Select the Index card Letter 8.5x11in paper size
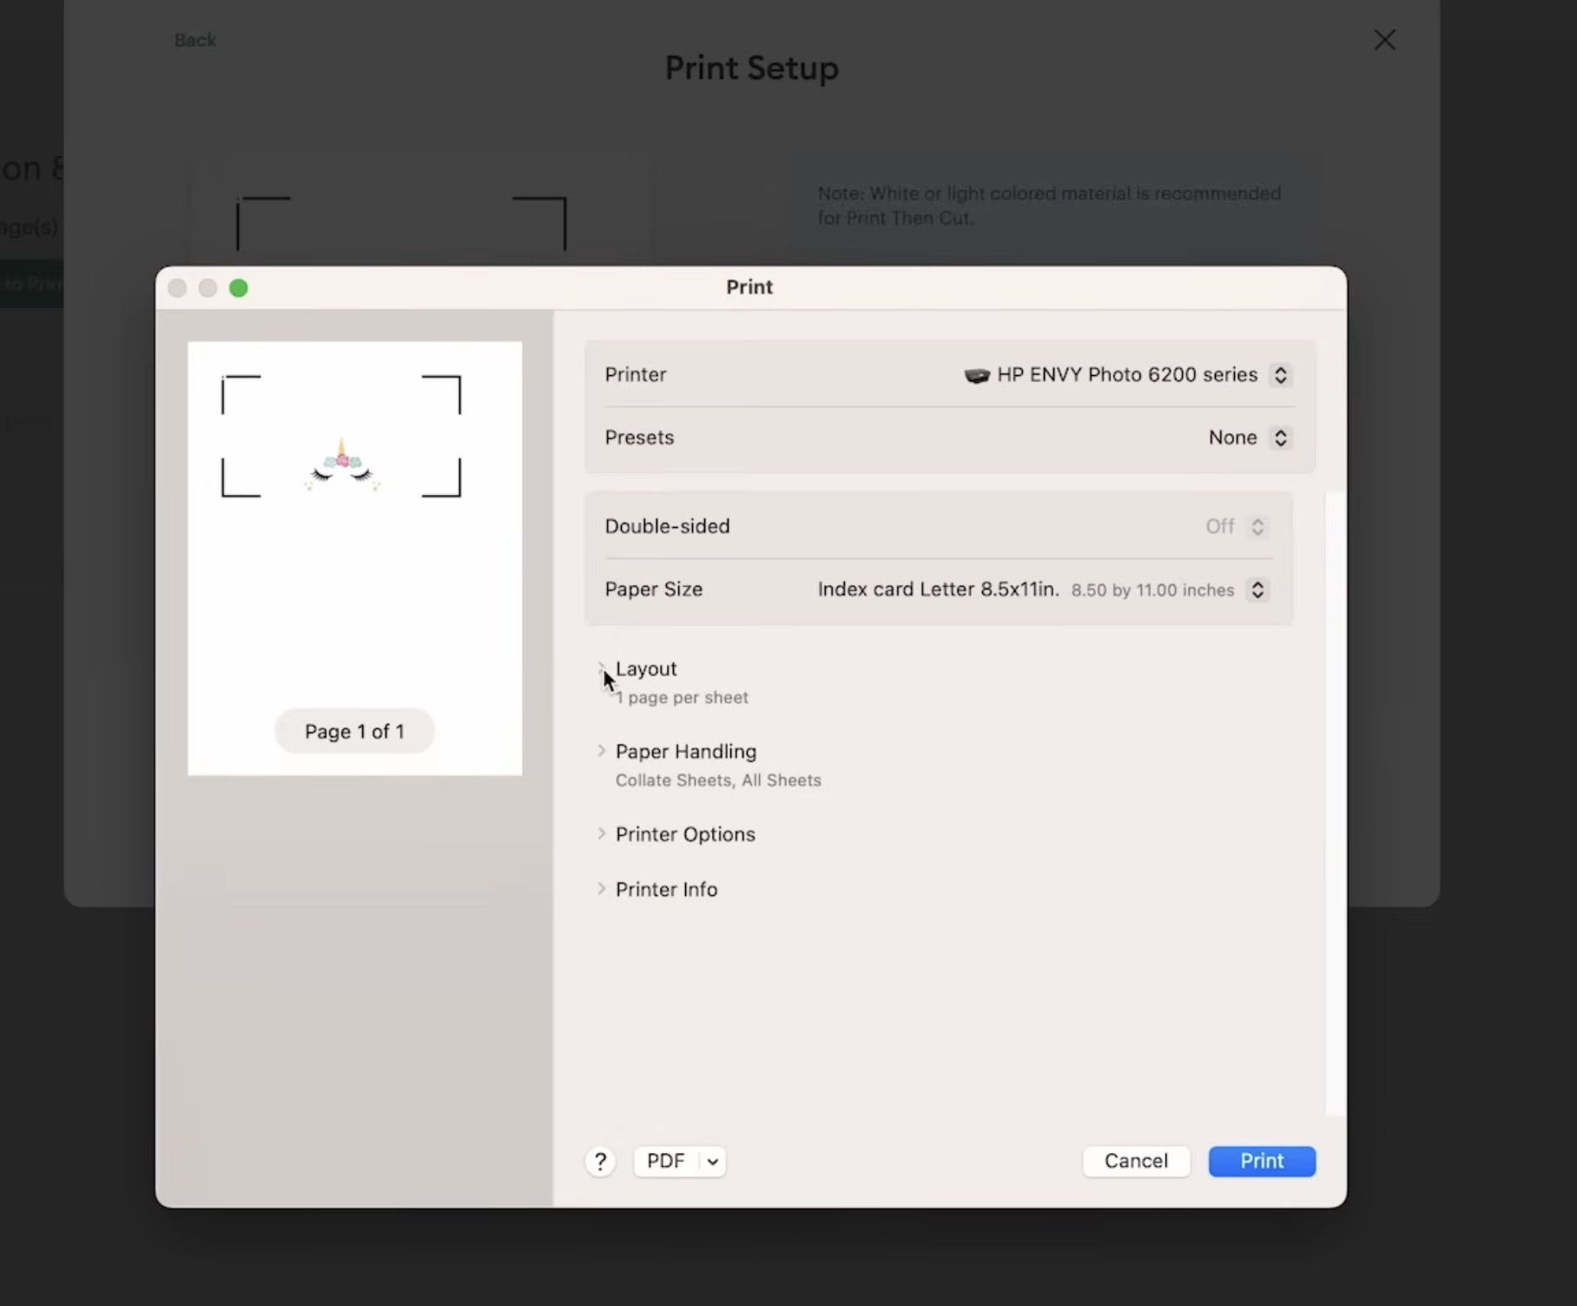The height and width of the screenshot is (1306, 1577). [938, 590]
